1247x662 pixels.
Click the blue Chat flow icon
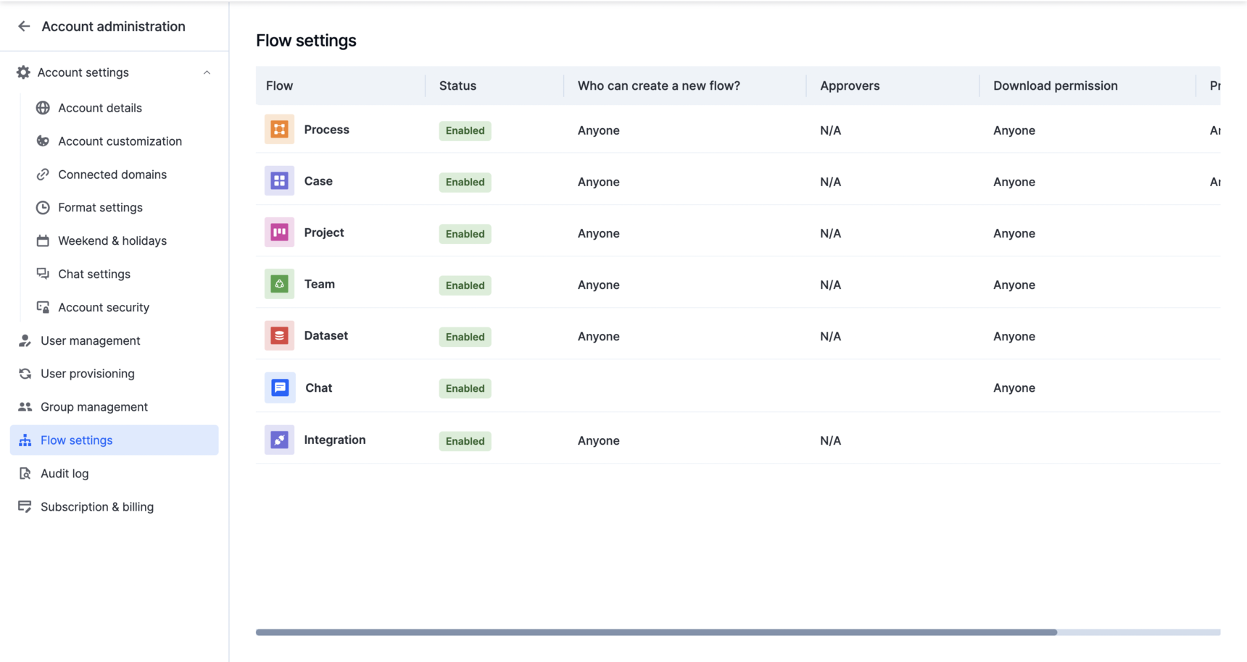280,387
